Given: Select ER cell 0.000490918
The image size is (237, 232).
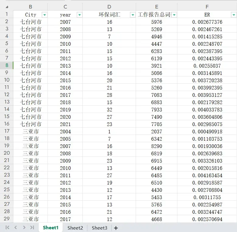Looking at the screenshot, I should click(207, 132).
